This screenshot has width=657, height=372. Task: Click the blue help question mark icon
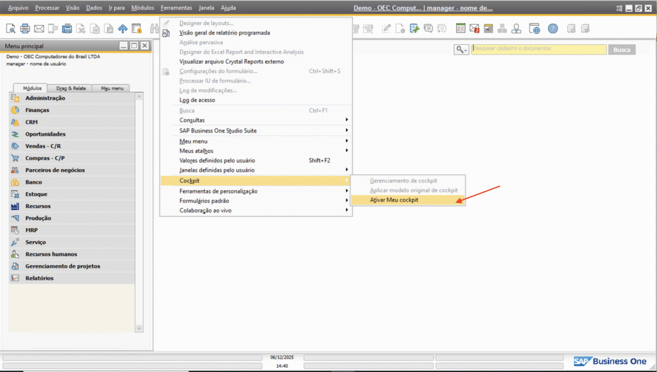[x=553, y=29]
